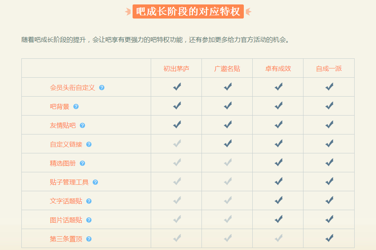Image resolution: width=376 pixels, height=250 pixels.
Task: Click question mark icon next to 吧背景
Action: [x=76, y=106]
